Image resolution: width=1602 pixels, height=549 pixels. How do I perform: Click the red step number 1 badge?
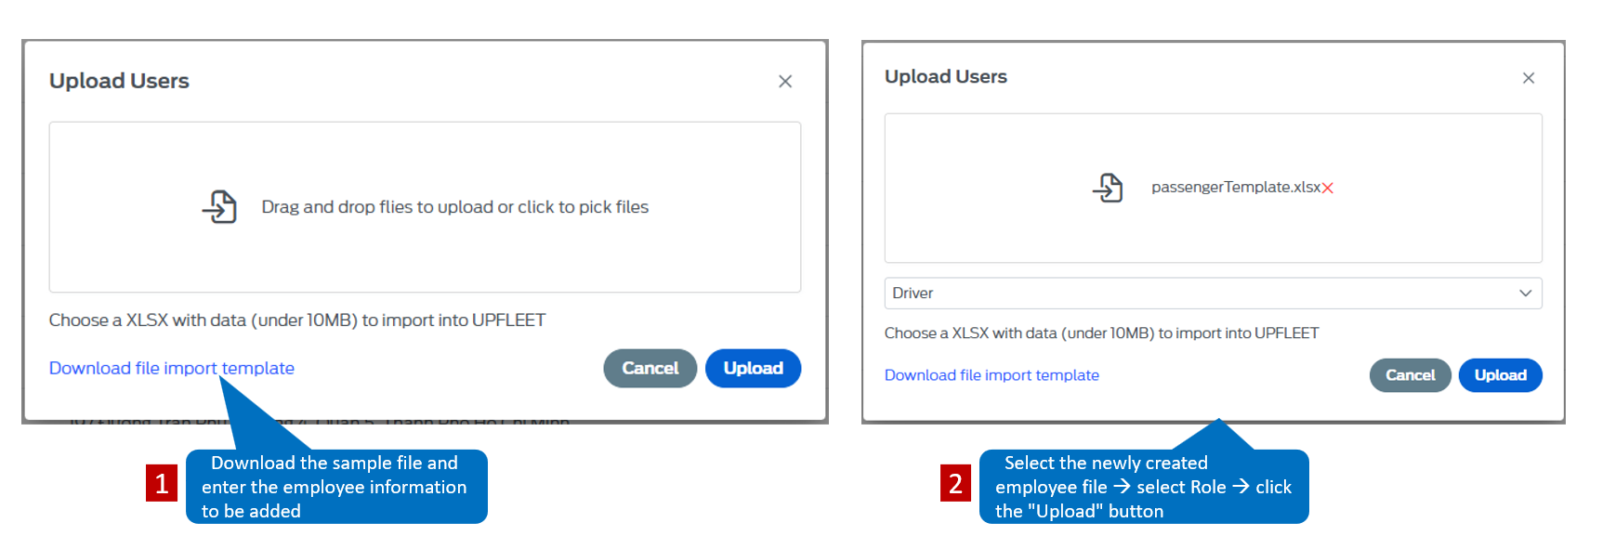[162, 483]
